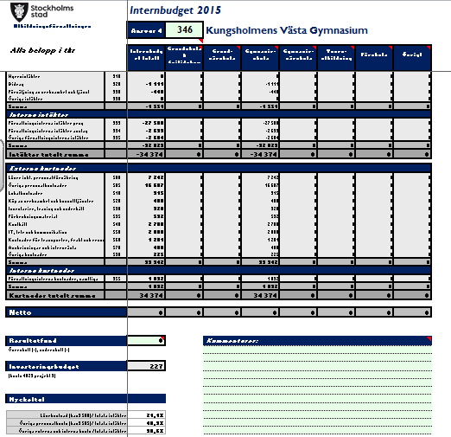Click the Resultatfond green input cell
The image size is (451, 437).
pos(146,341)
